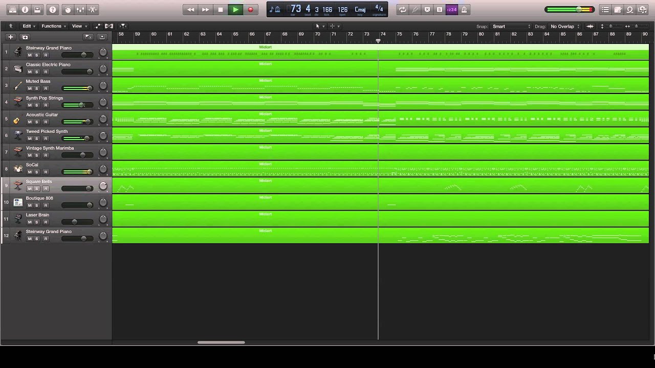The image size is (655, 368).
Task: Toggle Catch Playhead button
Action: point(123,26)
